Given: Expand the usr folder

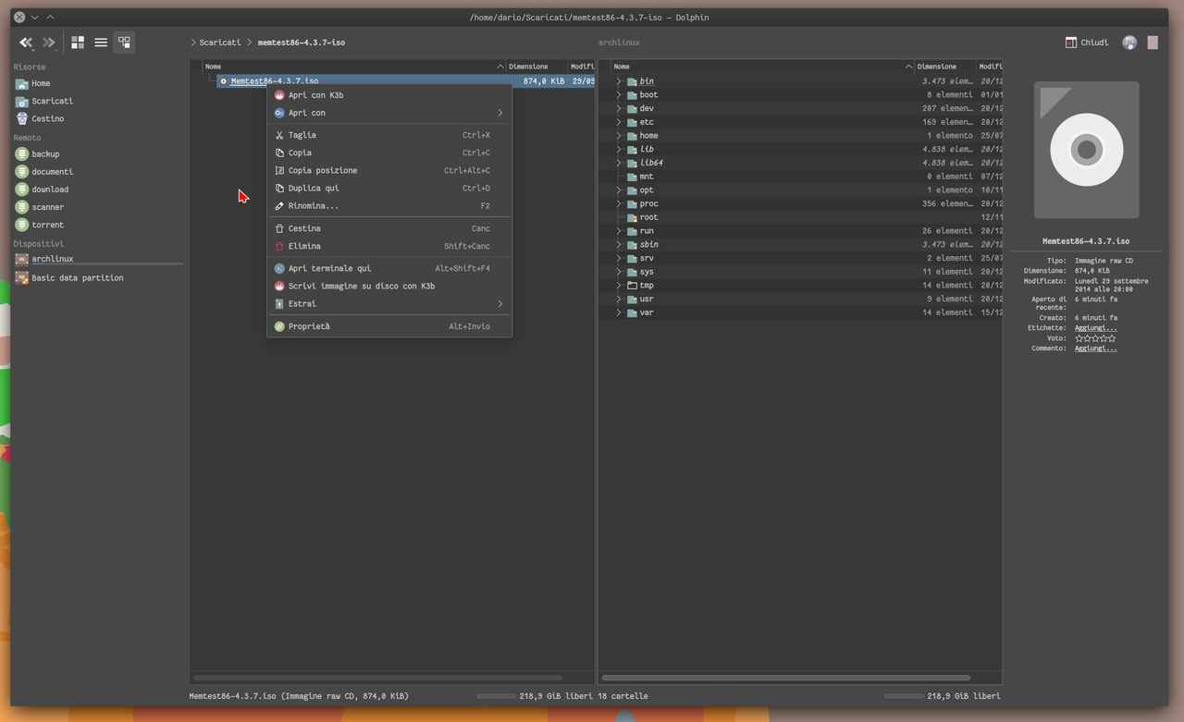Looking at the screenshot, I should pos(619,299).
